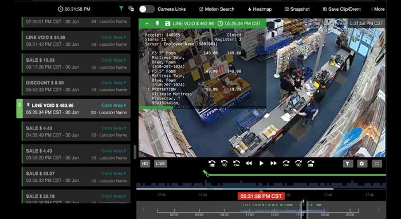
Task: Click the 07:00:01 PM CST event row
Action: click(x=76, y=22)
